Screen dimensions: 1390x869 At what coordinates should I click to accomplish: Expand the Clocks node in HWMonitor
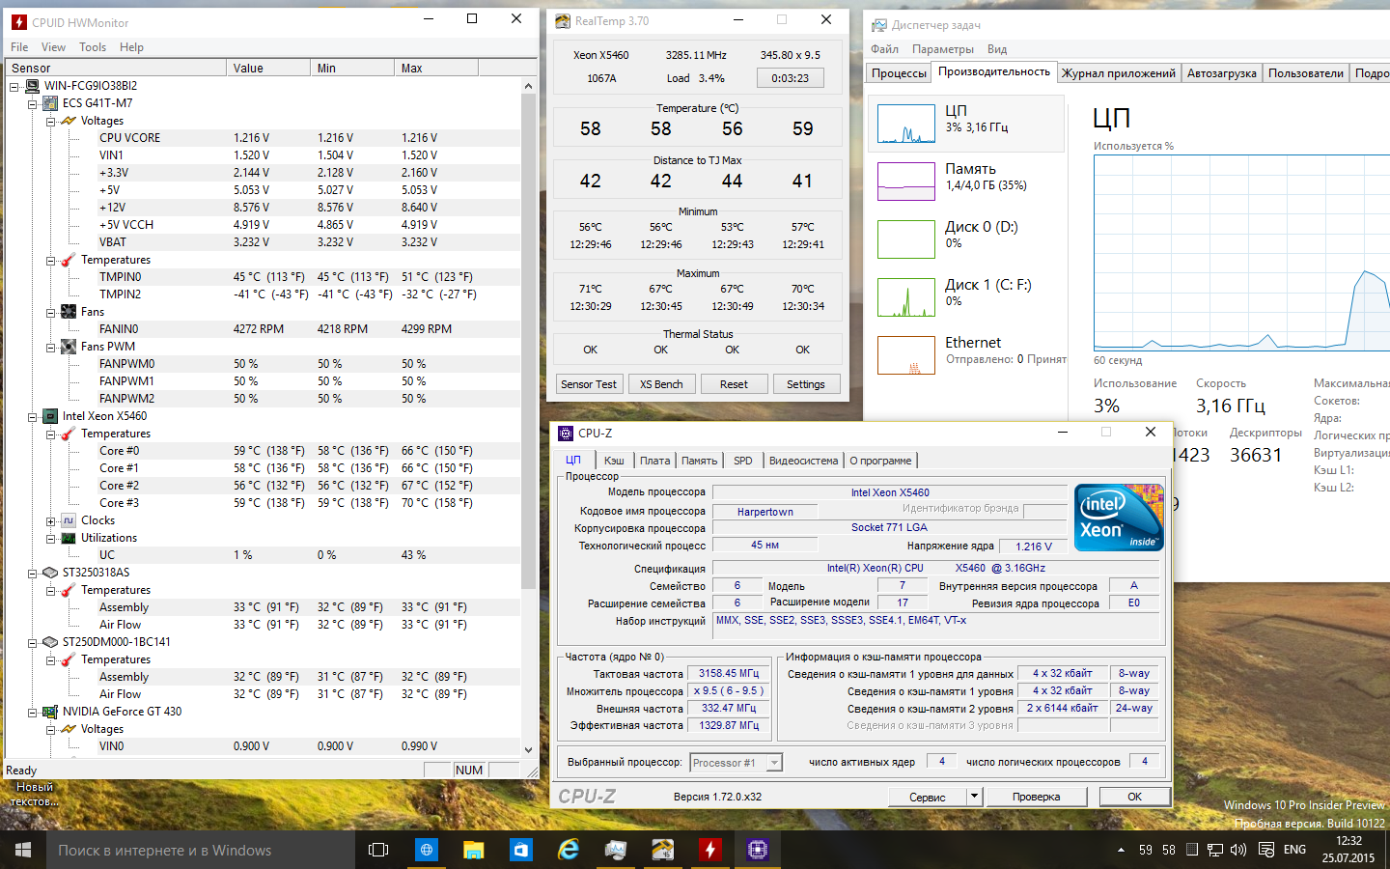51,521
